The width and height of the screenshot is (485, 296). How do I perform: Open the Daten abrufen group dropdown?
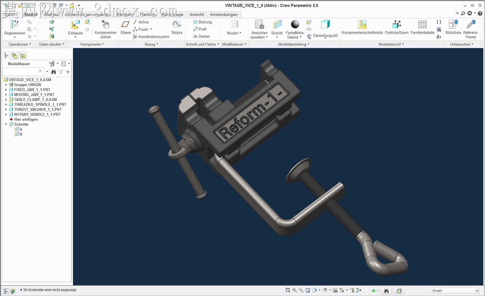[52, 44]
